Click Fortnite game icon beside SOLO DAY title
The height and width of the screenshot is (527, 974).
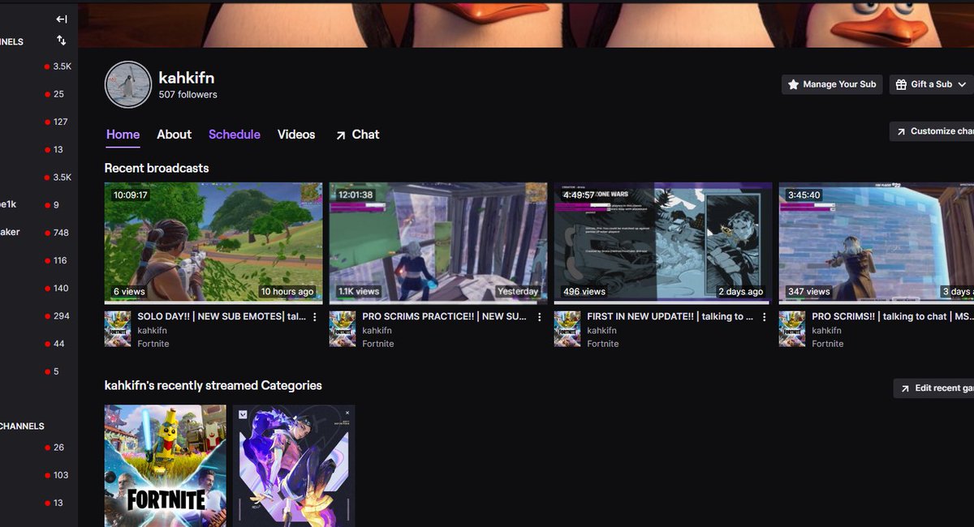click(x=118, y=329)
